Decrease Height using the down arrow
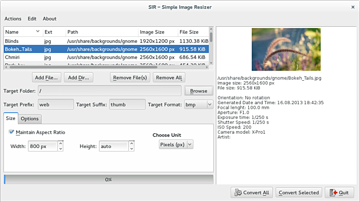 pos(132,149)
